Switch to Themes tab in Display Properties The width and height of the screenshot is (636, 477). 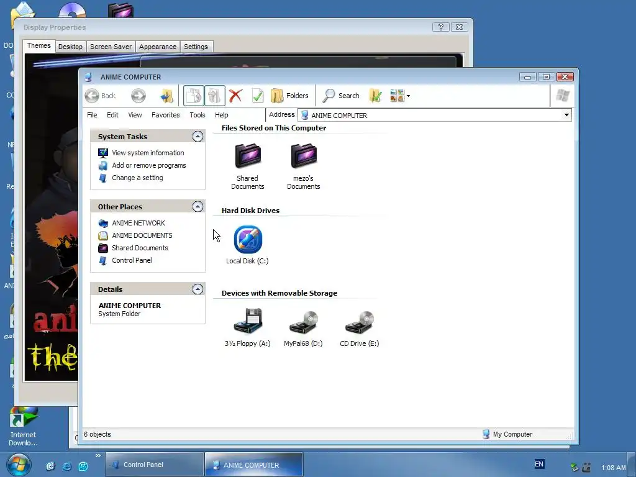[x=39, y=45]
